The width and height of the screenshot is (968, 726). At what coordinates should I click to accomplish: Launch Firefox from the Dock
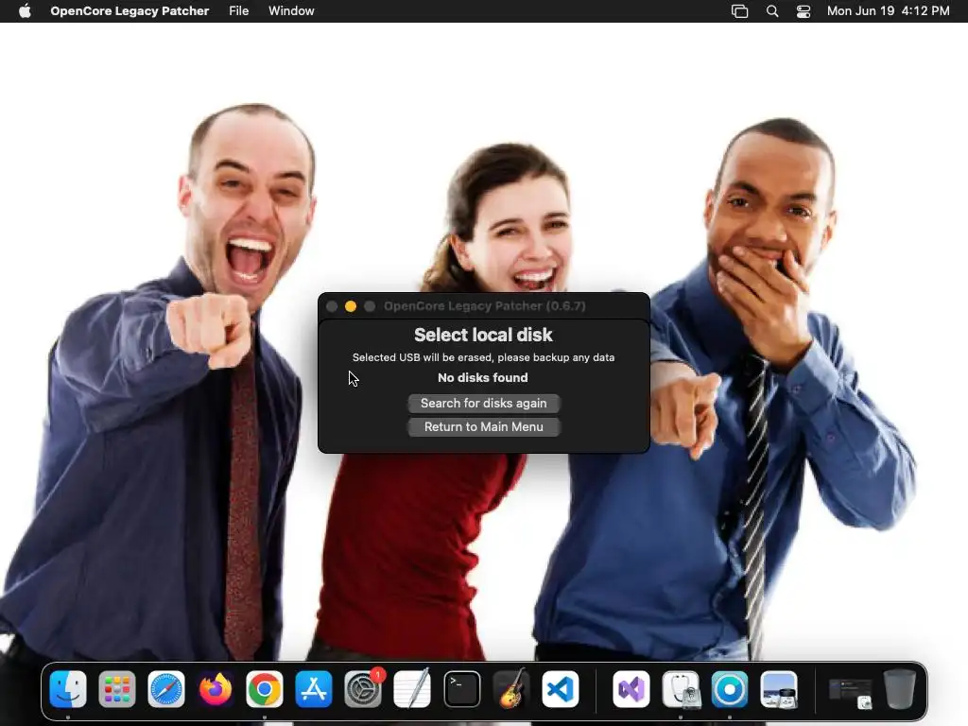[x=216, y=689]
